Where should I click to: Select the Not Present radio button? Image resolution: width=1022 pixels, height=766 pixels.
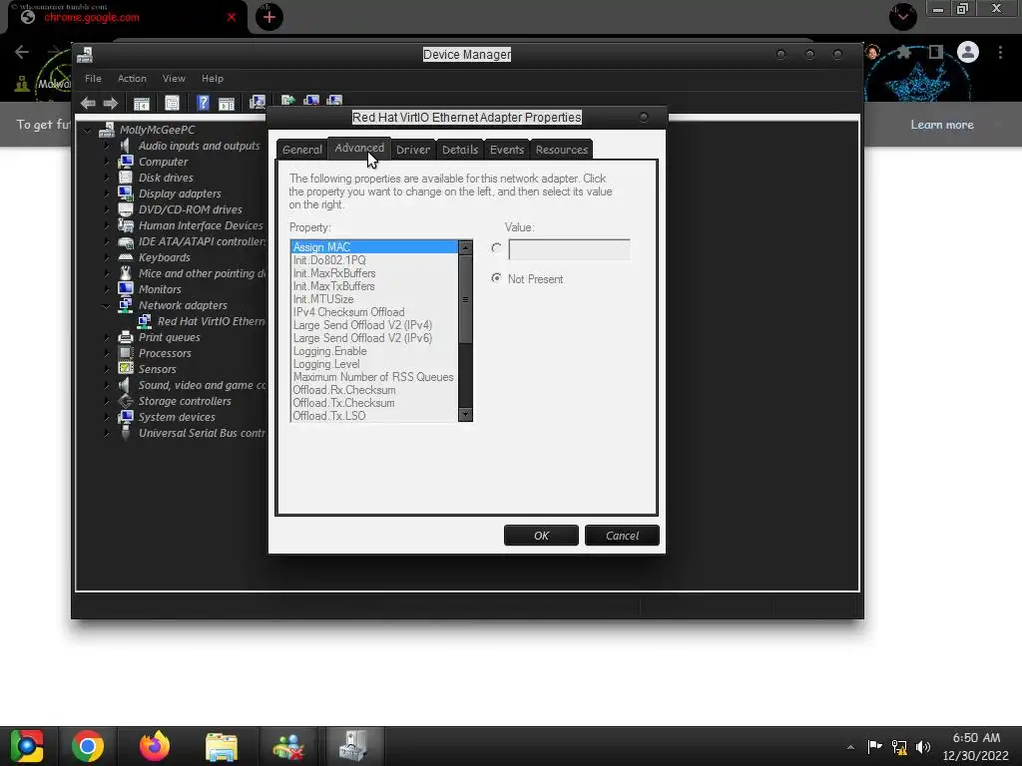tap(497, 278)
